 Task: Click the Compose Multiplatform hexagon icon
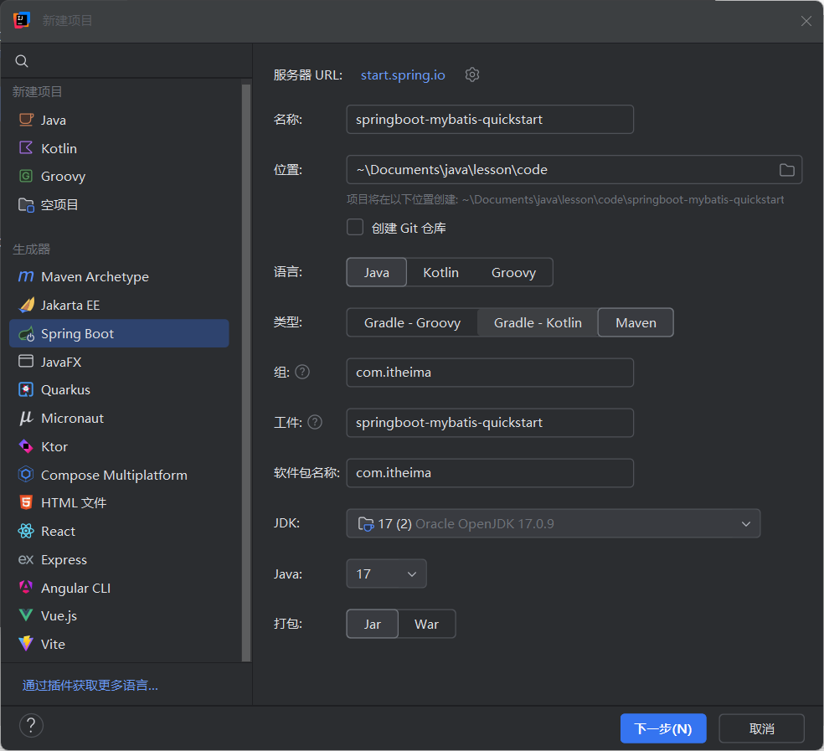click(26, 475)
